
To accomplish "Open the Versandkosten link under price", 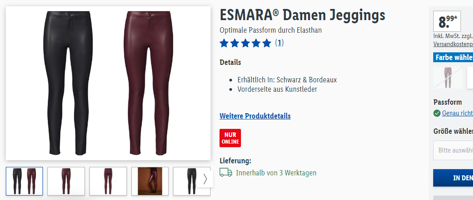I will point(453,44).
